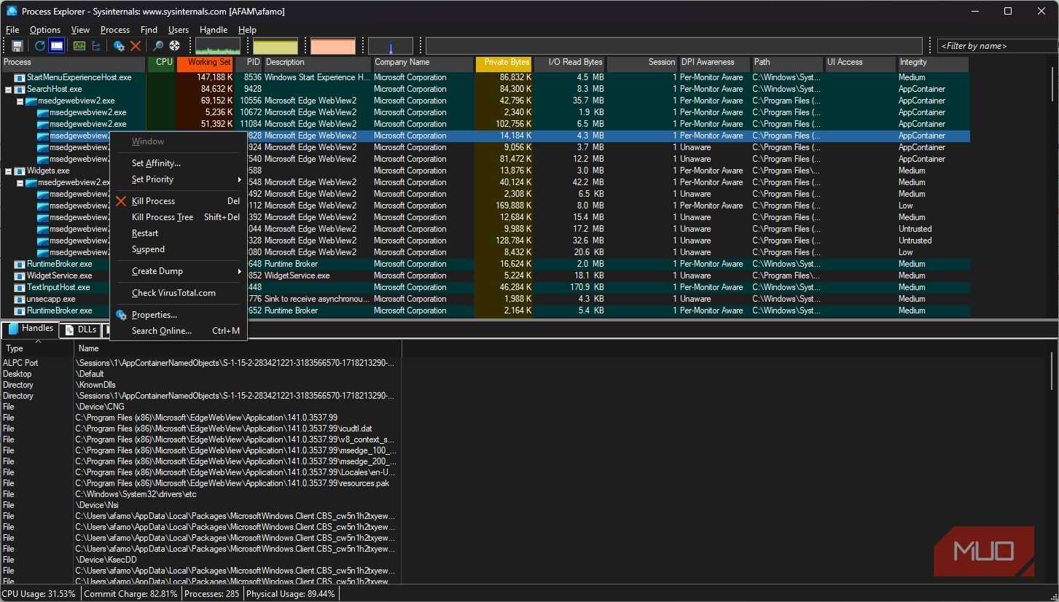Collapse the Widgets.exe tree node
This screenshot has width=1059, height=602.
coord(8,171)
